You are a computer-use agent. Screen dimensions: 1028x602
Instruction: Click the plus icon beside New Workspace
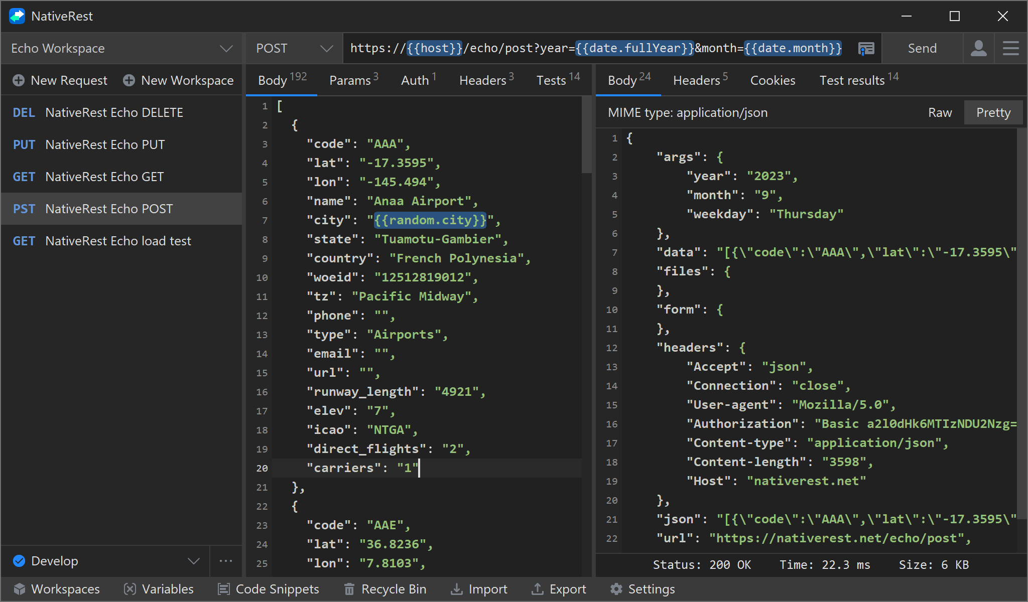pyautogui.click(x=129, y=80)
